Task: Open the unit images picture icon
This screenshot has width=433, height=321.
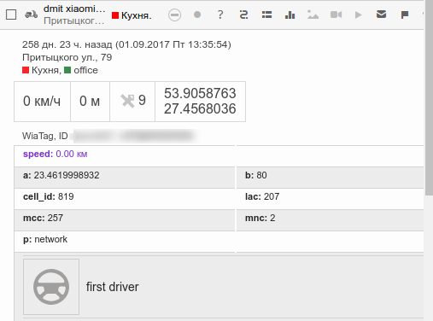Action: tap(313, 15)
